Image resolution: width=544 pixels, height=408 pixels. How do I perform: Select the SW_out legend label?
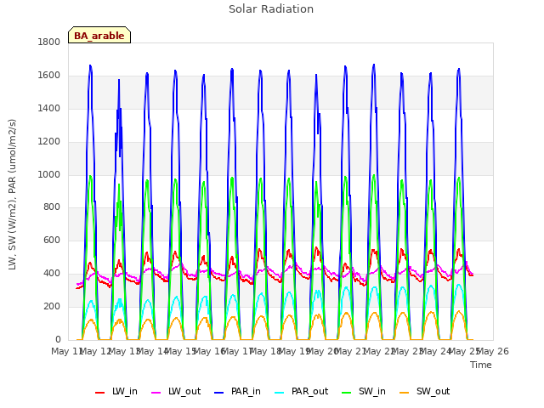coord(433,392)
